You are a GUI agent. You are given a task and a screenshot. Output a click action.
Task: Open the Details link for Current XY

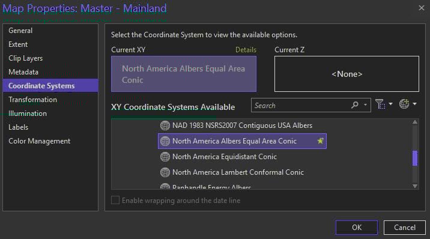pos(246,50)
